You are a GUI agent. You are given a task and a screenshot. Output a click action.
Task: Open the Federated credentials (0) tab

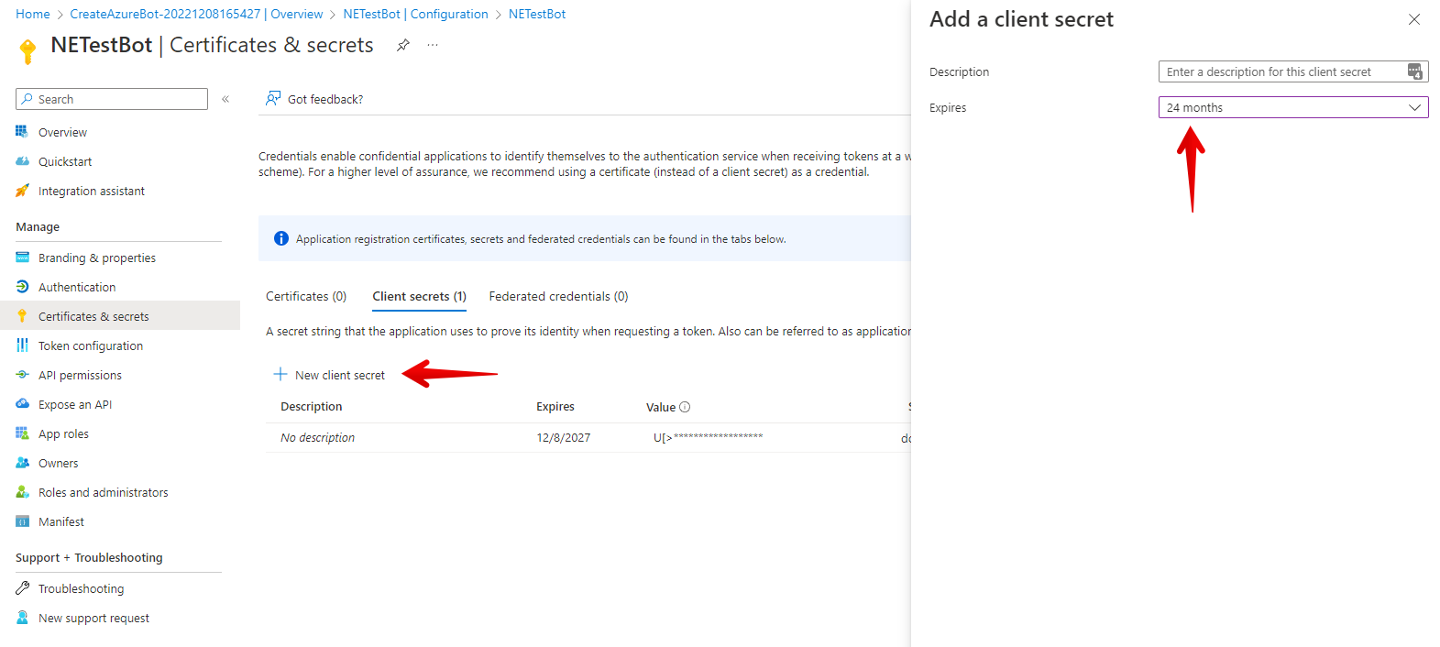point(558,296)
